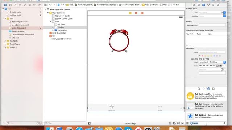Image resolution: width=232 pixels, height=130 pixels.
Task: Select the Exit dock icon in canvas
Action: tap(142, 13)
